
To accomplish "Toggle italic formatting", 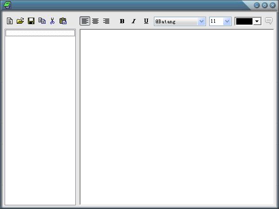I will [133, 21].
